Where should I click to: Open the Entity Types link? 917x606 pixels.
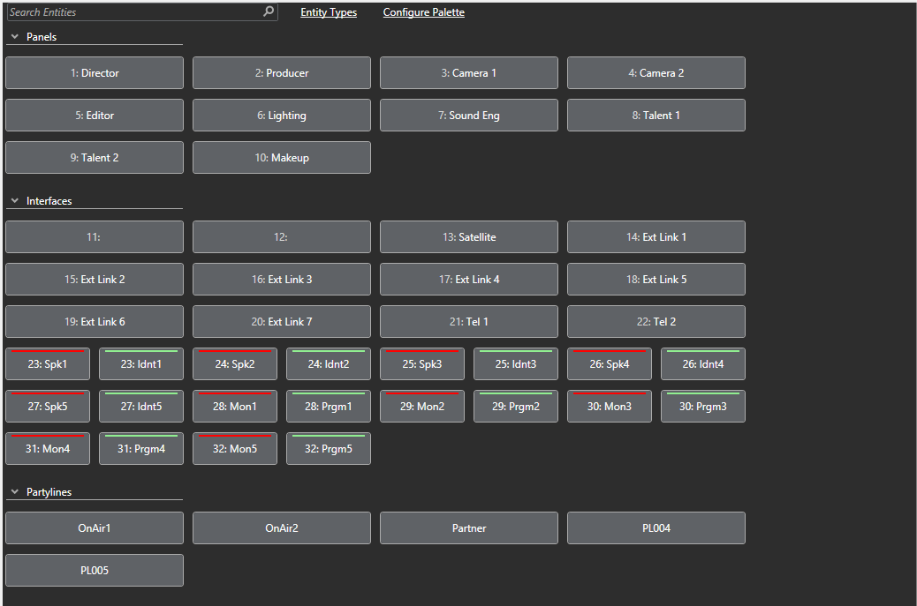(329, 12)
